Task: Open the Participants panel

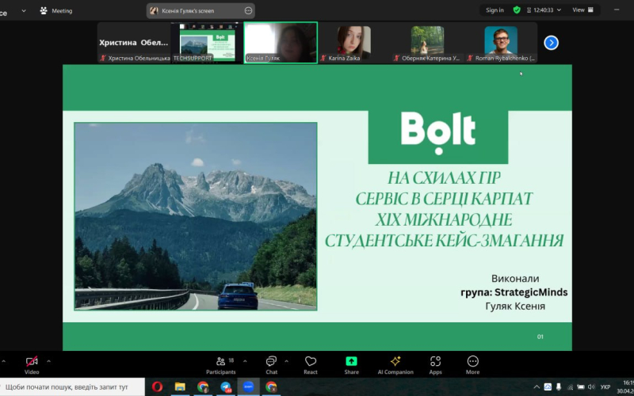Action: coord(221,364)
